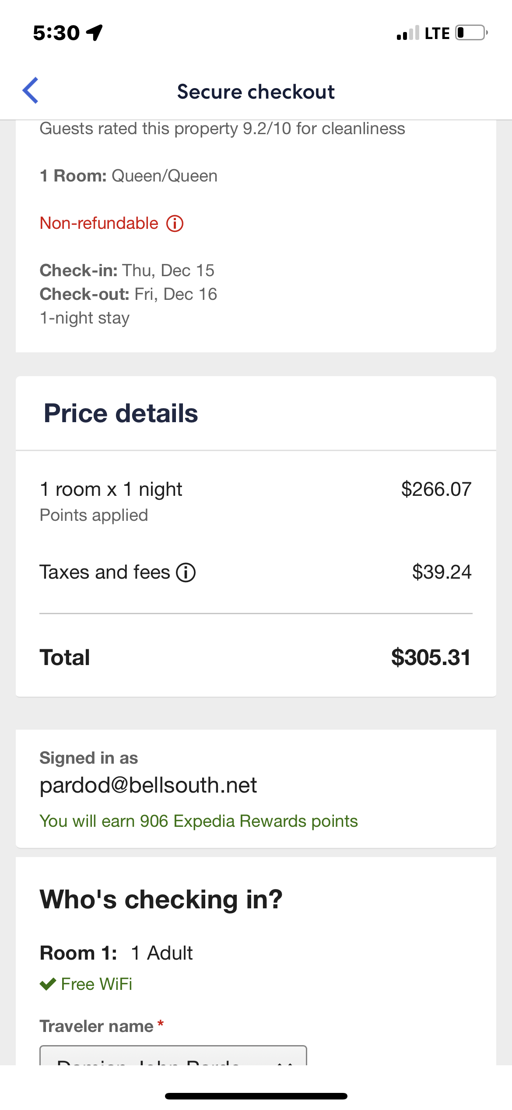The image size is (512, 1110).
Task: Tap the battery indicator icon
Action: pos(471,33)
